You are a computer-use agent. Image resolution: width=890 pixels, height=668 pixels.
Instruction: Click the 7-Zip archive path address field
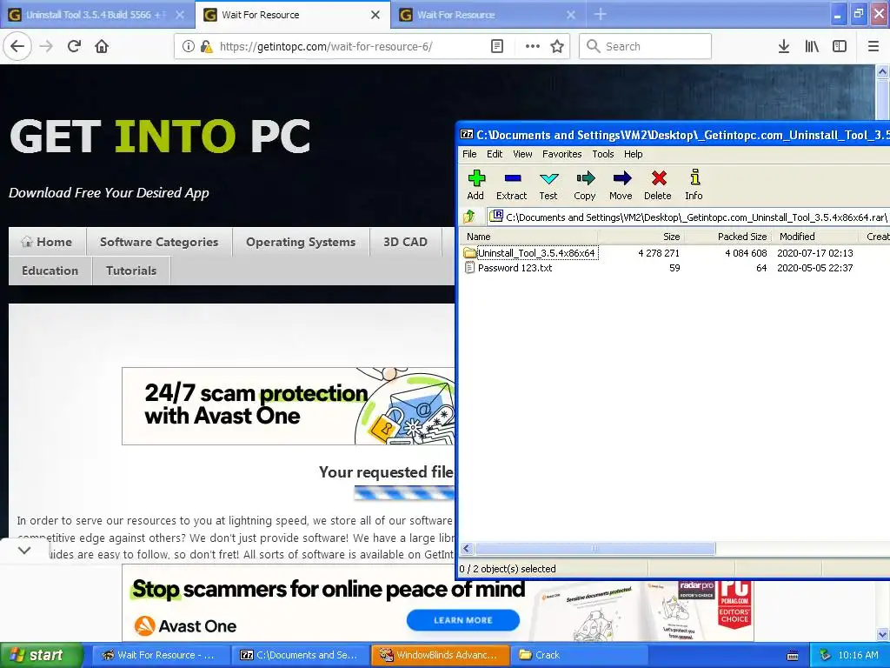pos(688,217)
